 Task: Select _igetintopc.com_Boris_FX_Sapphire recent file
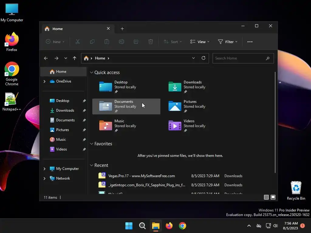click(x=171, y=185)
